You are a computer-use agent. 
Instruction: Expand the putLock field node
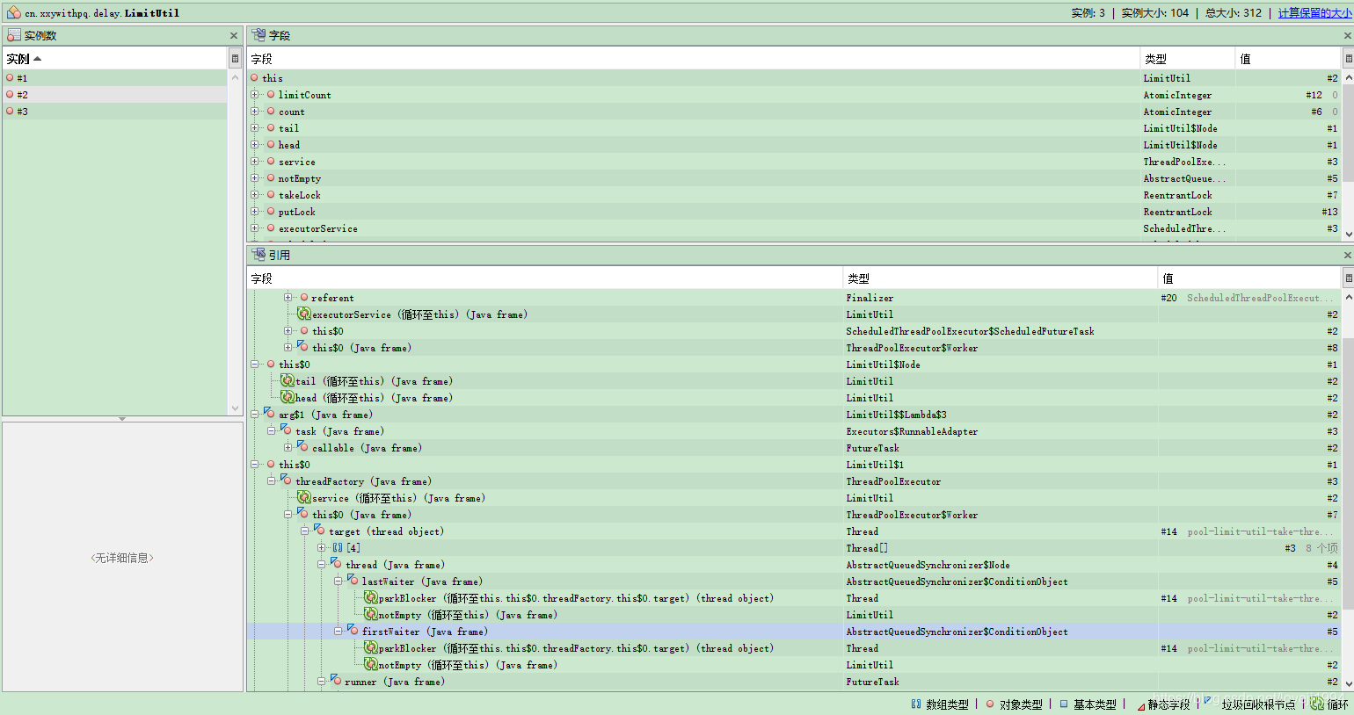255,212
